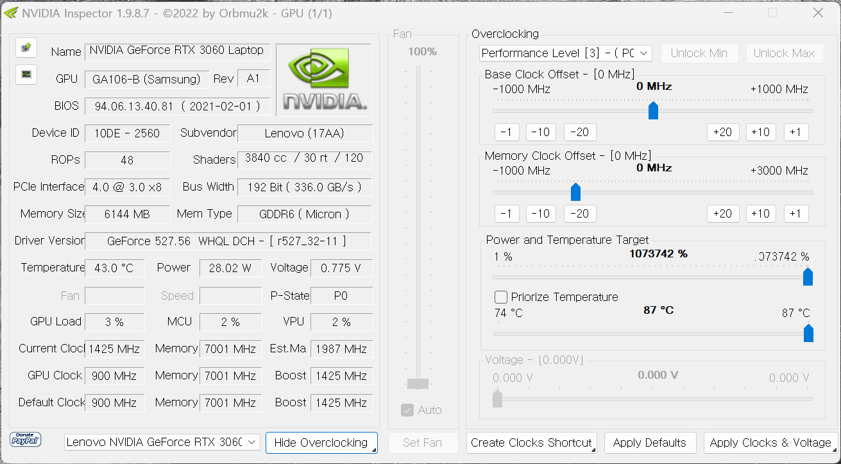Viewport: 841px width, 464px height.
Task: Click the Power value 28.02 W
Action: (x=230, y=268)
